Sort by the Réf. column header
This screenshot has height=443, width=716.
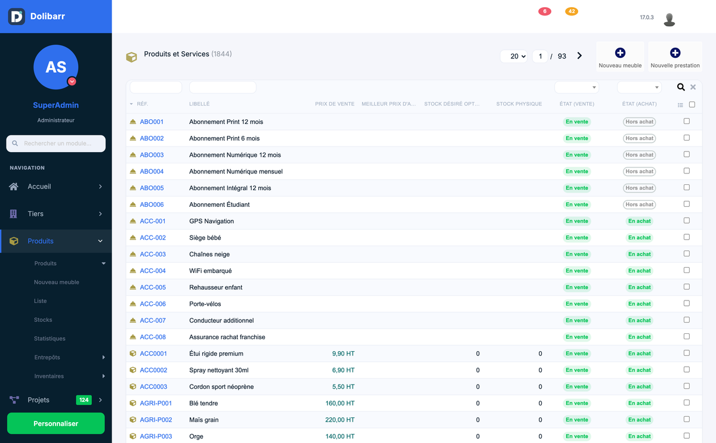coord(143,104)
